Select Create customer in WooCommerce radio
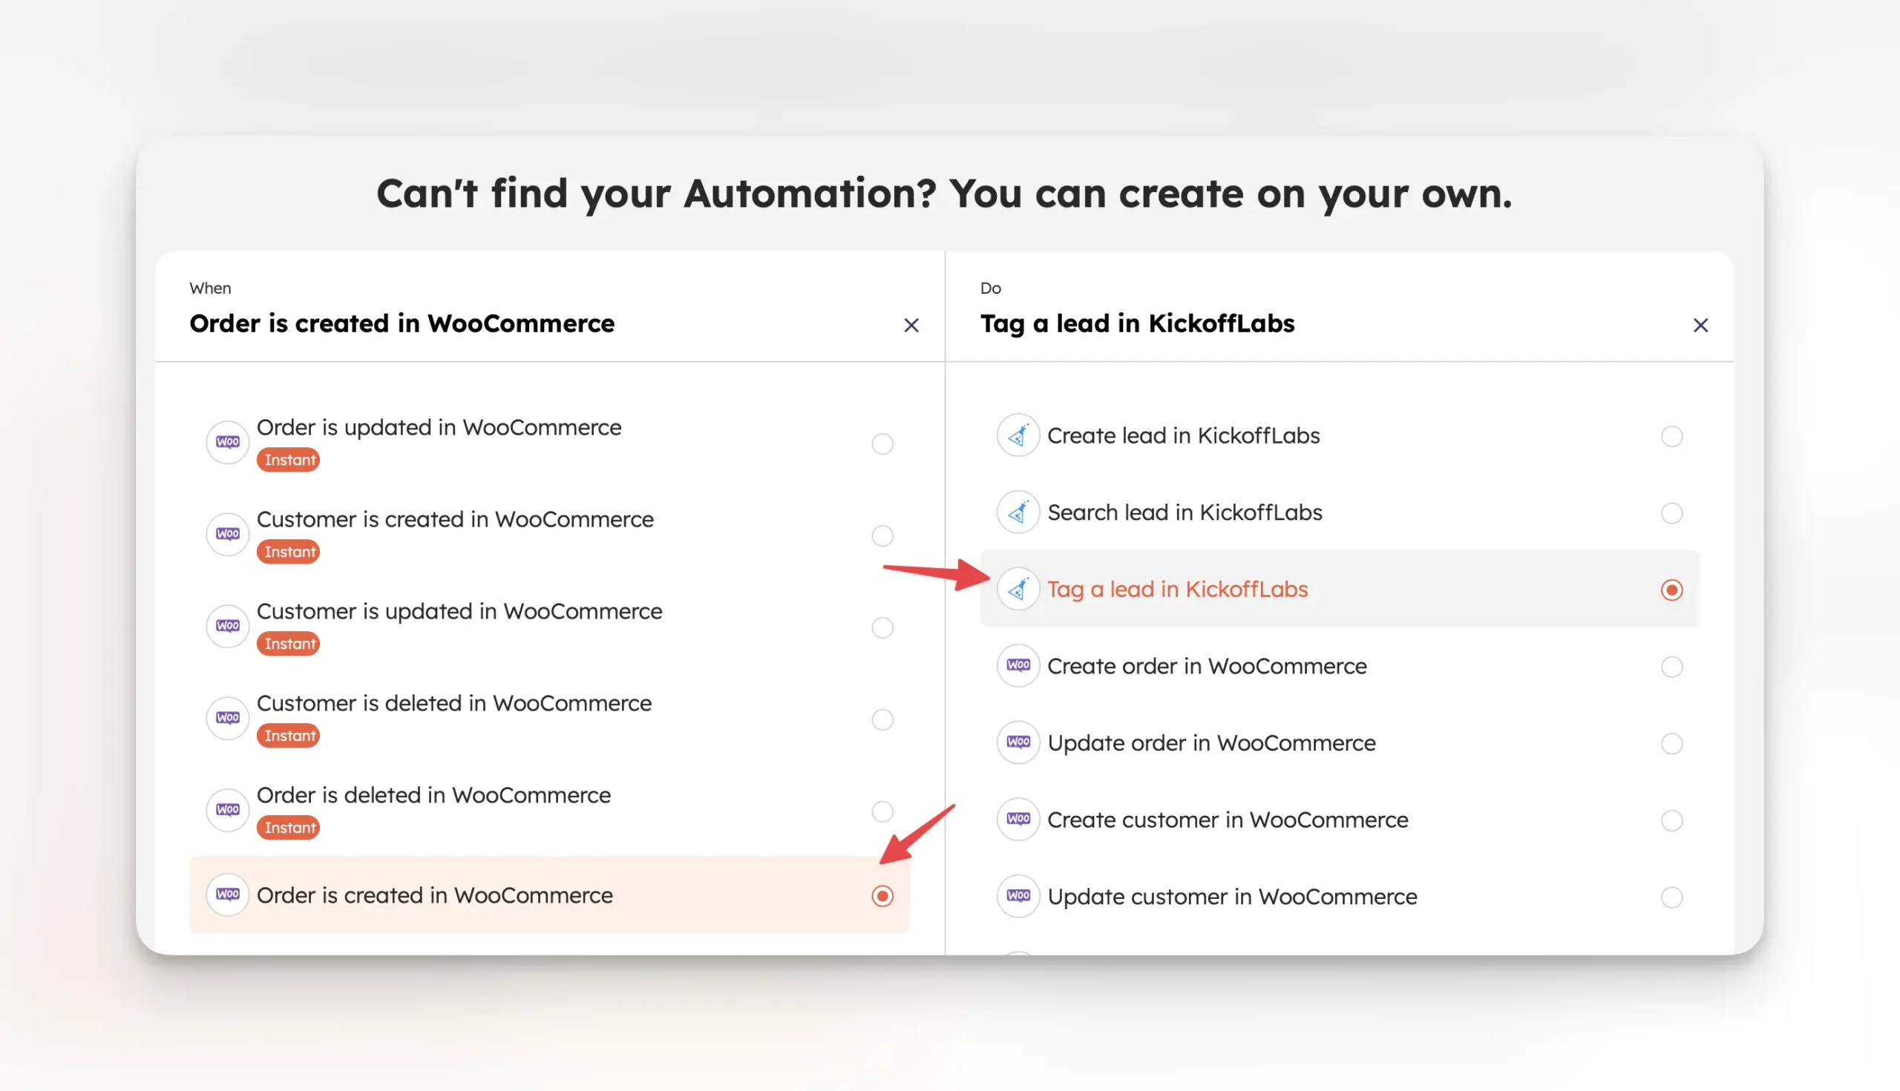This screenshot has height=1091, width=1900. (1672, 820)
